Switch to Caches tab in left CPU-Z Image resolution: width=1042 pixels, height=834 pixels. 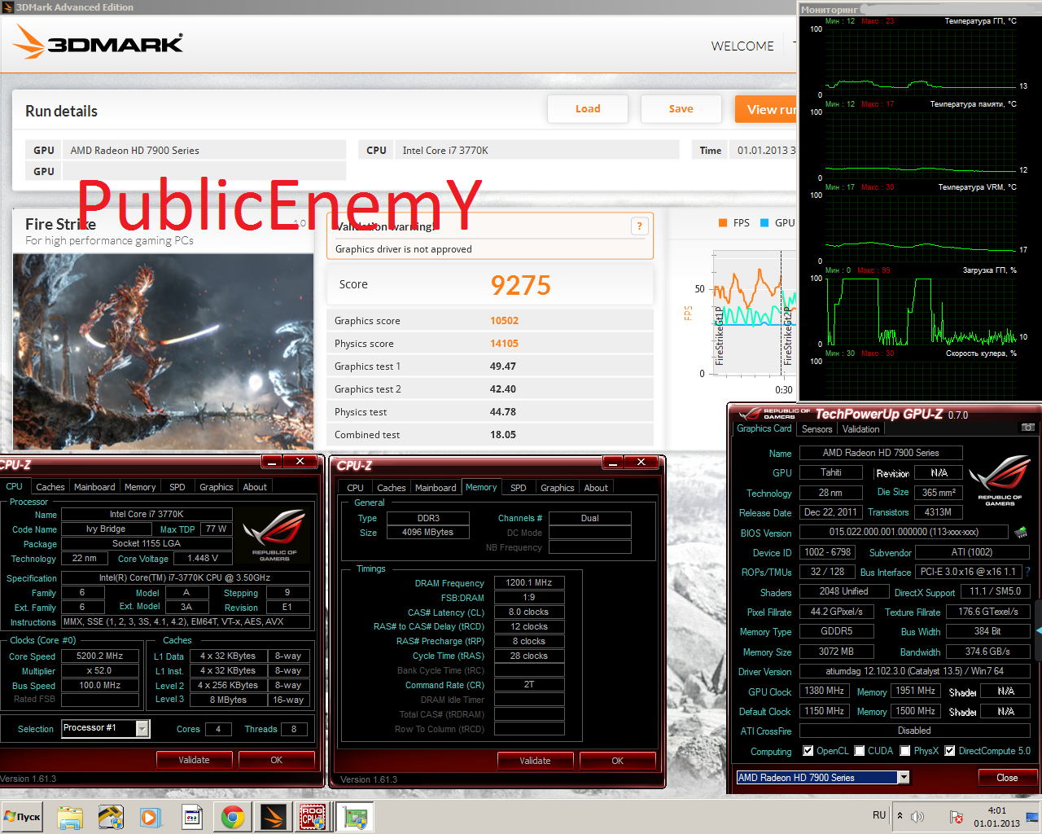pyautogui.click(x=50, y=487)
